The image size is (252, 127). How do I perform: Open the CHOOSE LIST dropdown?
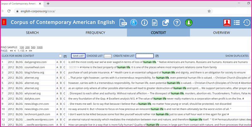107,56
